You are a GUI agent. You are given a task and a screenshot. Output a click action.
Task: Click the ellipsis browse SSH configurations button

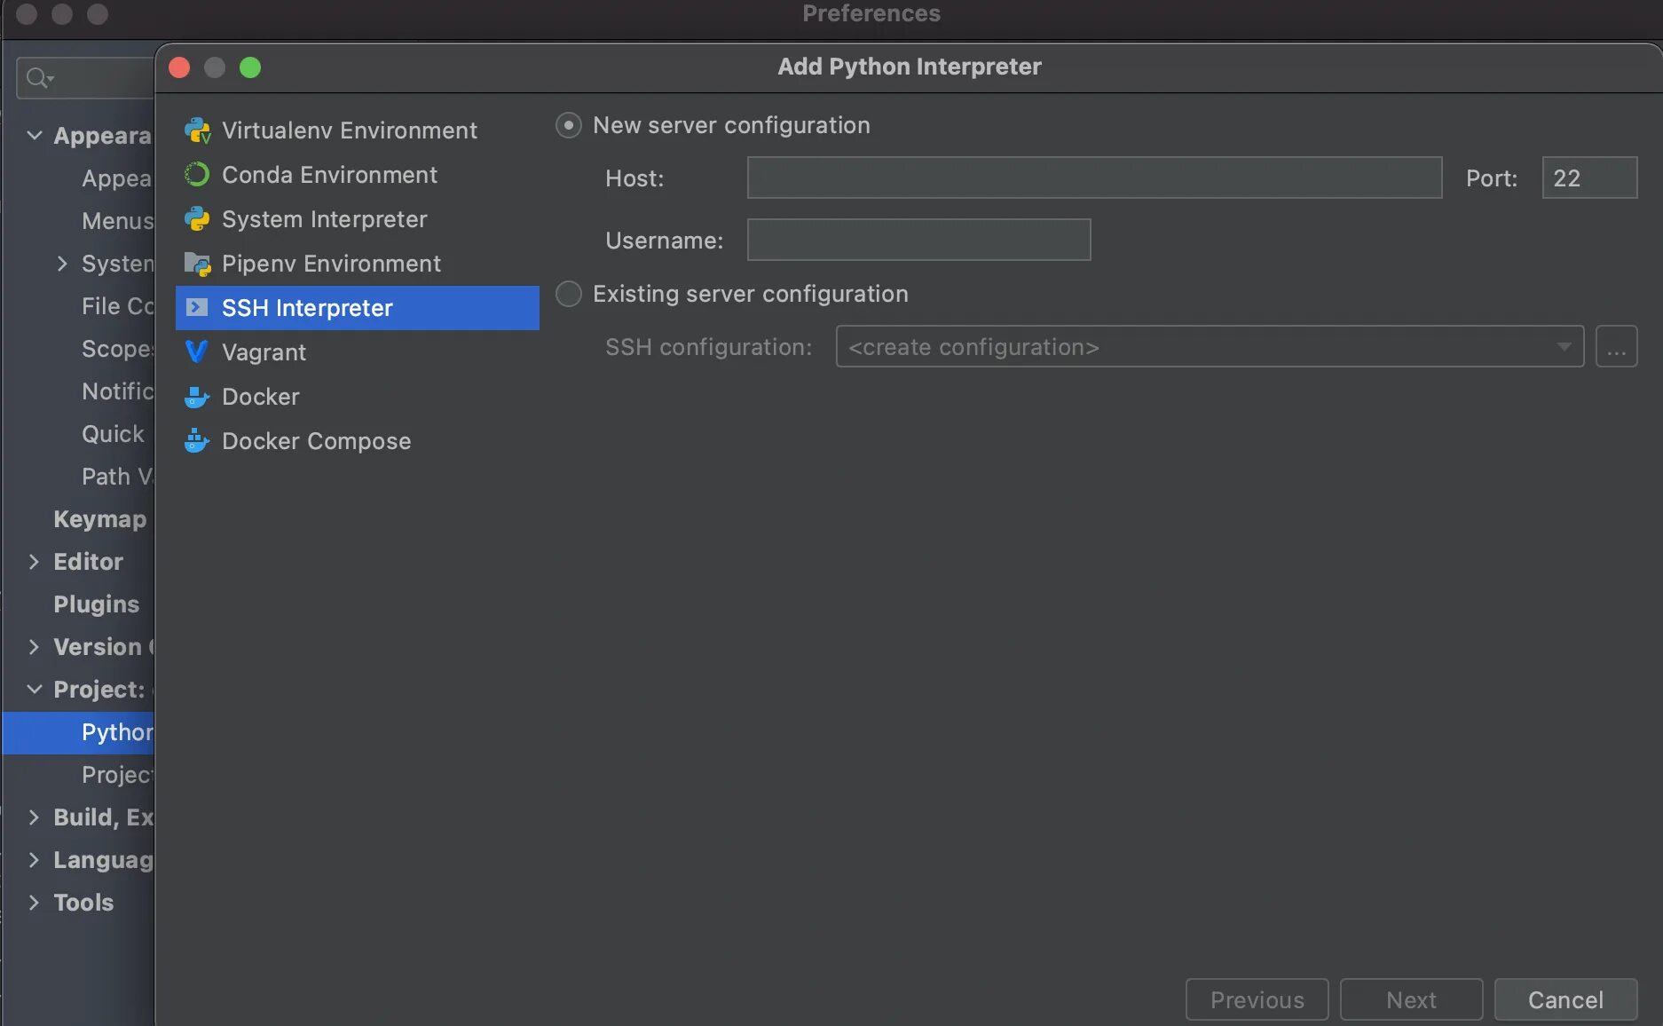click(x=1616, y=347)
